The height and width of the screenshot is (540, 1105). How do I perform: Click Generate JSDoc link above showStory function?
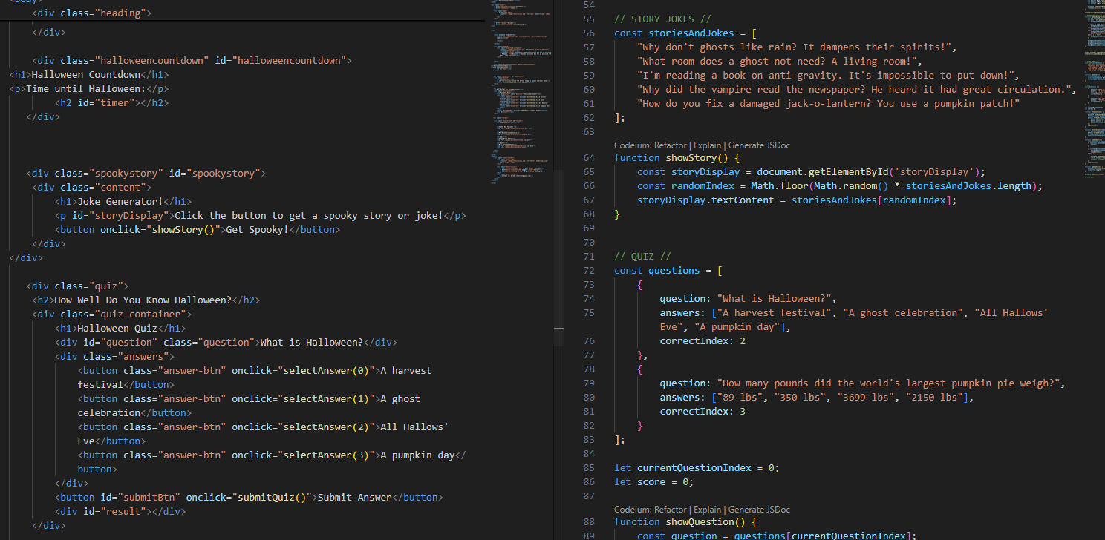click(759, 145)
